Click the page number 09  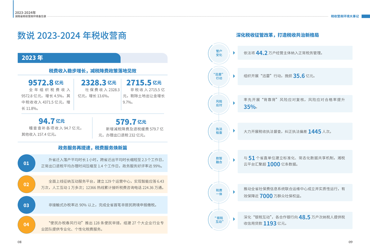click(350, 242)
